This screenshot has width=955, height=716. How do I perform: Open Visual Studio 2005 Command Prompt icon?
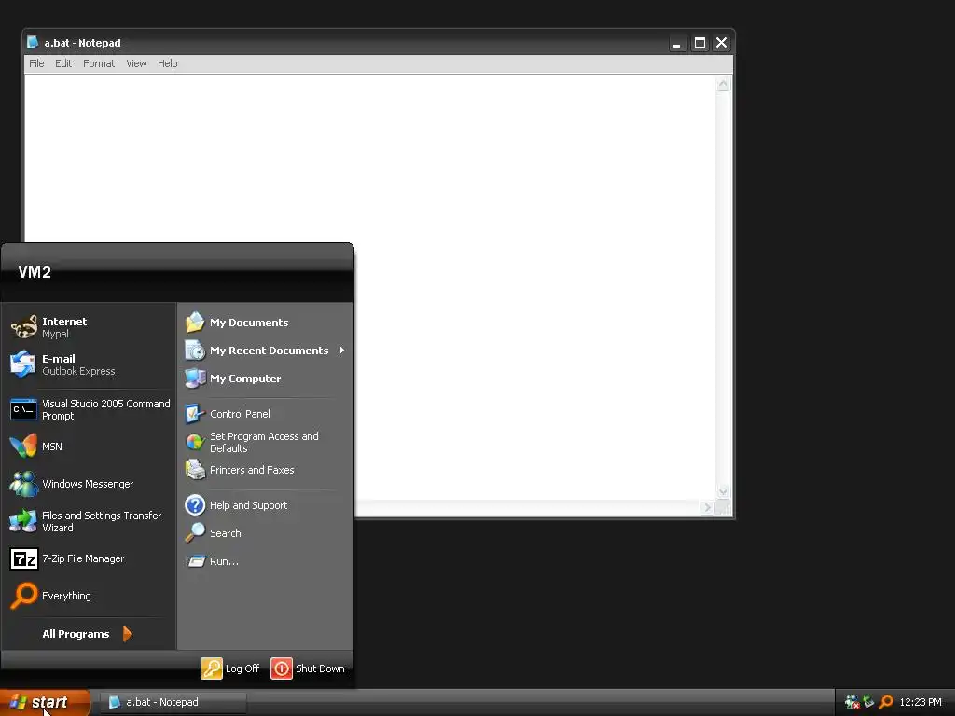click(23, 409)
